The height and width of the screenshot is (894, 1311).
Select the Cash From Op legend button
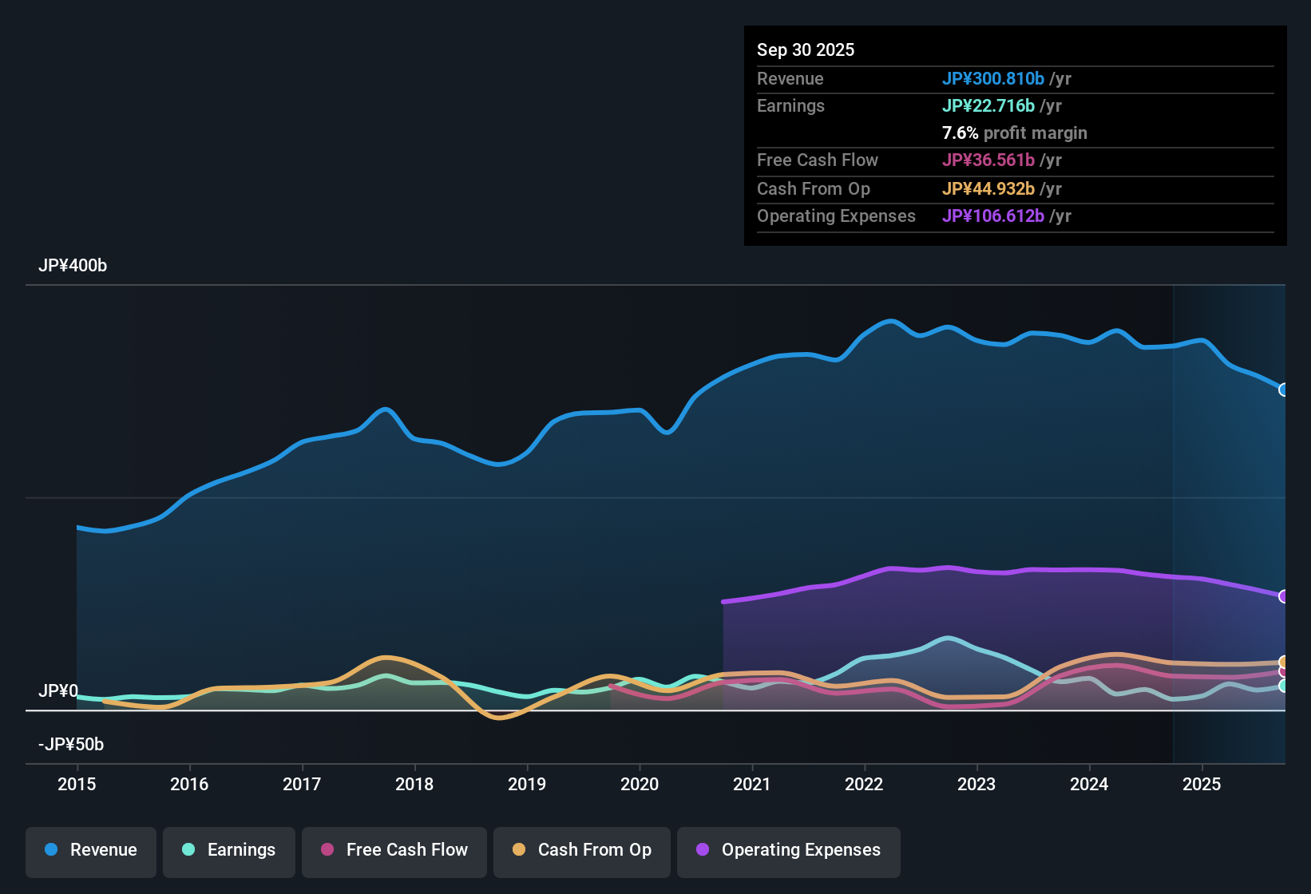(x=581, y=850)
